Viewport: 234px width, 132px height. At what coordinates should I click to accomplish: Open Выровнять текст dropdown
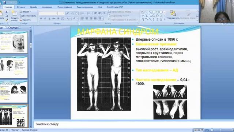(119, 16)
